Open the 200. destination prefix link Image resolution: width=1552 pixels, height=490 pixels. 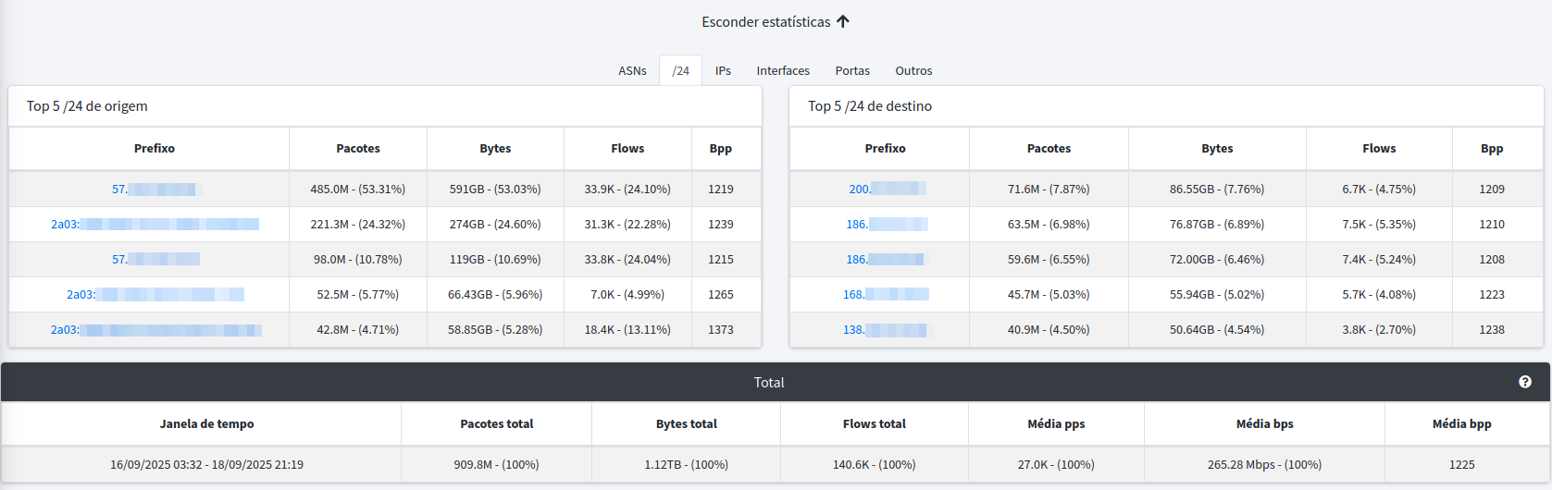[885, 190]
